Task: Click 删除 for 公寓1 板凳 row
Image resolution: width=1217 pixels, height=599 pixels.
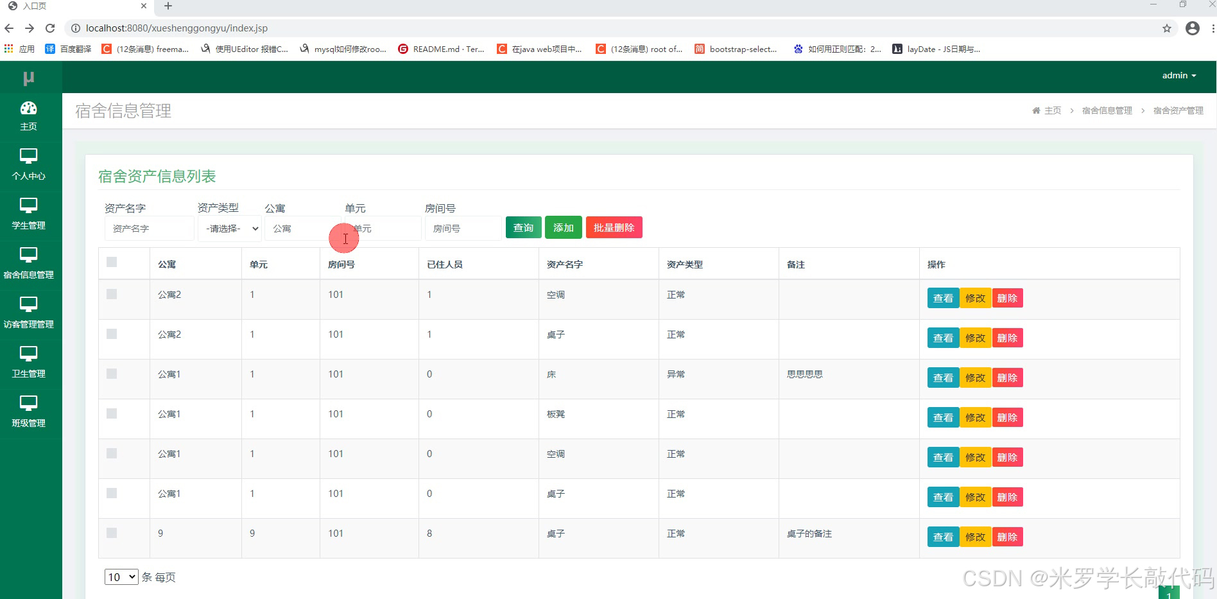Action: click(1007, 417)
